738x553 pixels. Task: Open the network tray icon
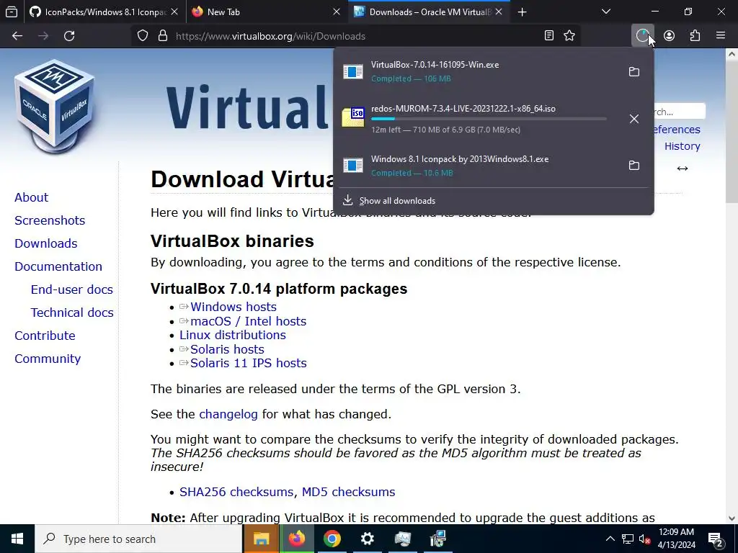[x=628, y=539]
